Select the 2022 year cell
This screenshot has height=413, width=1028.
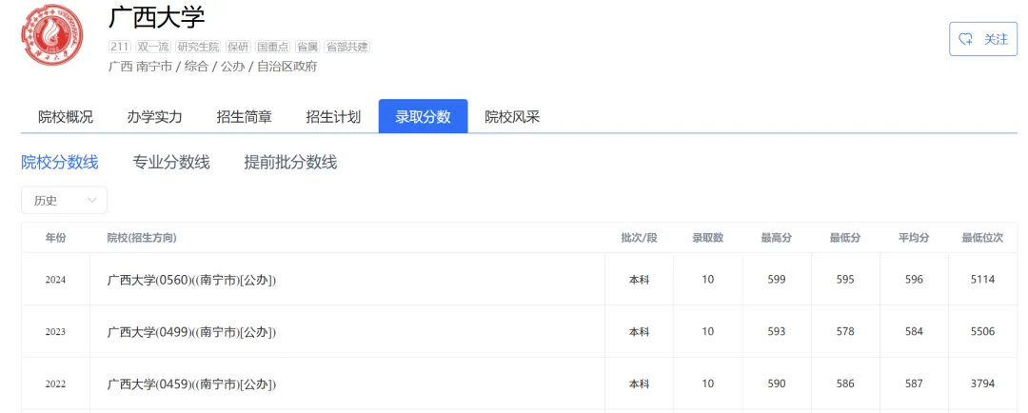click(x=56, y=384)
